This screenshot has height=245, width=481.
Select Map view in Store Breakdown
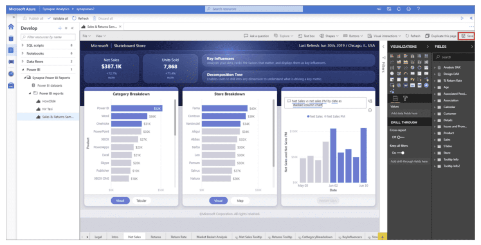click(240, 200)
